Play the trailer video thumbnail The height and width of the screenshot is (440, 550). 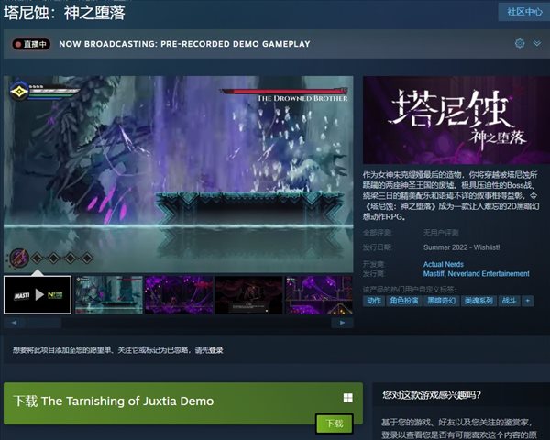pos(38,295)
